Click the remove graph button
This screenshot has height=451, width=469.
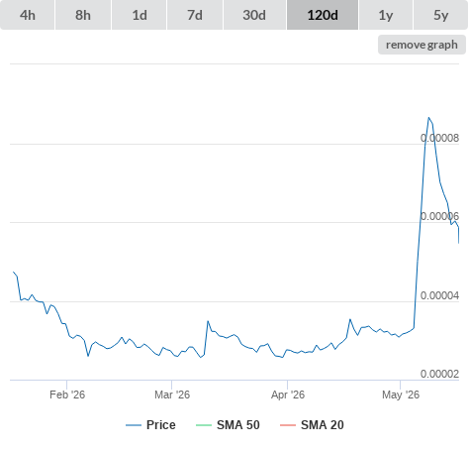[x=422, y=45]
